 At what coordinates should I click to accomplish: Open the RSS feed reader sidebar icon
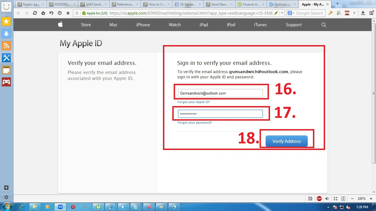point(6,45)
